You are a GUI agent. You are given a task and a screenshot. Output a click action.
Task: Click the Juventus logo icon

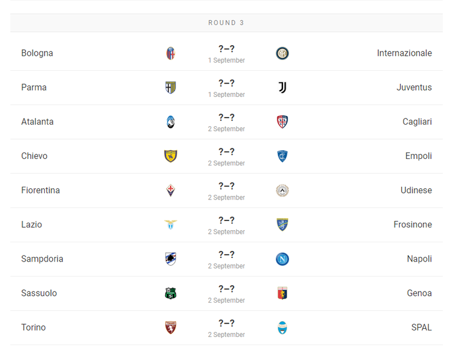point(282,88)
